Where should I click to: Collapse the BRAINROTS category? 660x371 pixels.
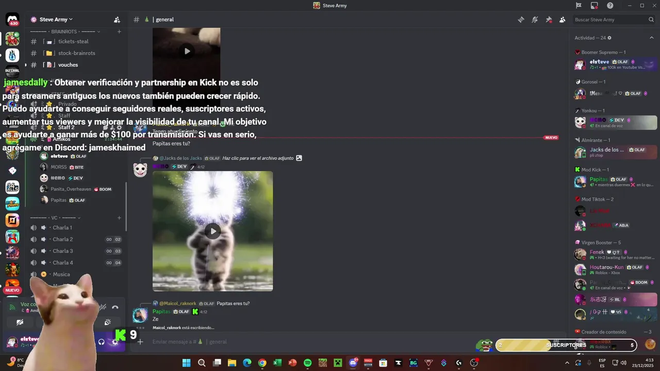(65, 31)
